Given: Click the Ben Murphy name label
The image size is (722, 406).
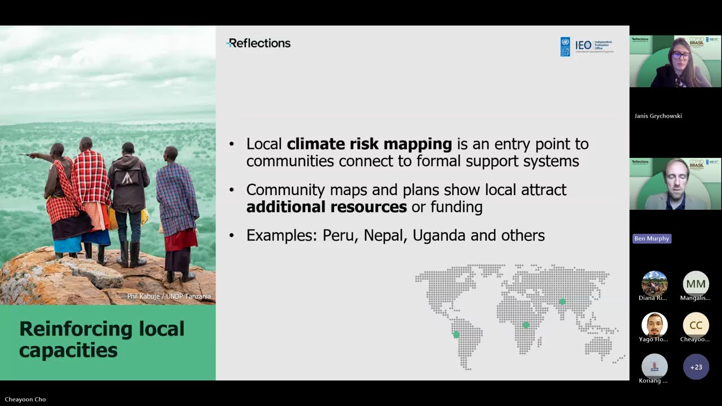Looking at the screenshot, I should (x=651, y=239).
